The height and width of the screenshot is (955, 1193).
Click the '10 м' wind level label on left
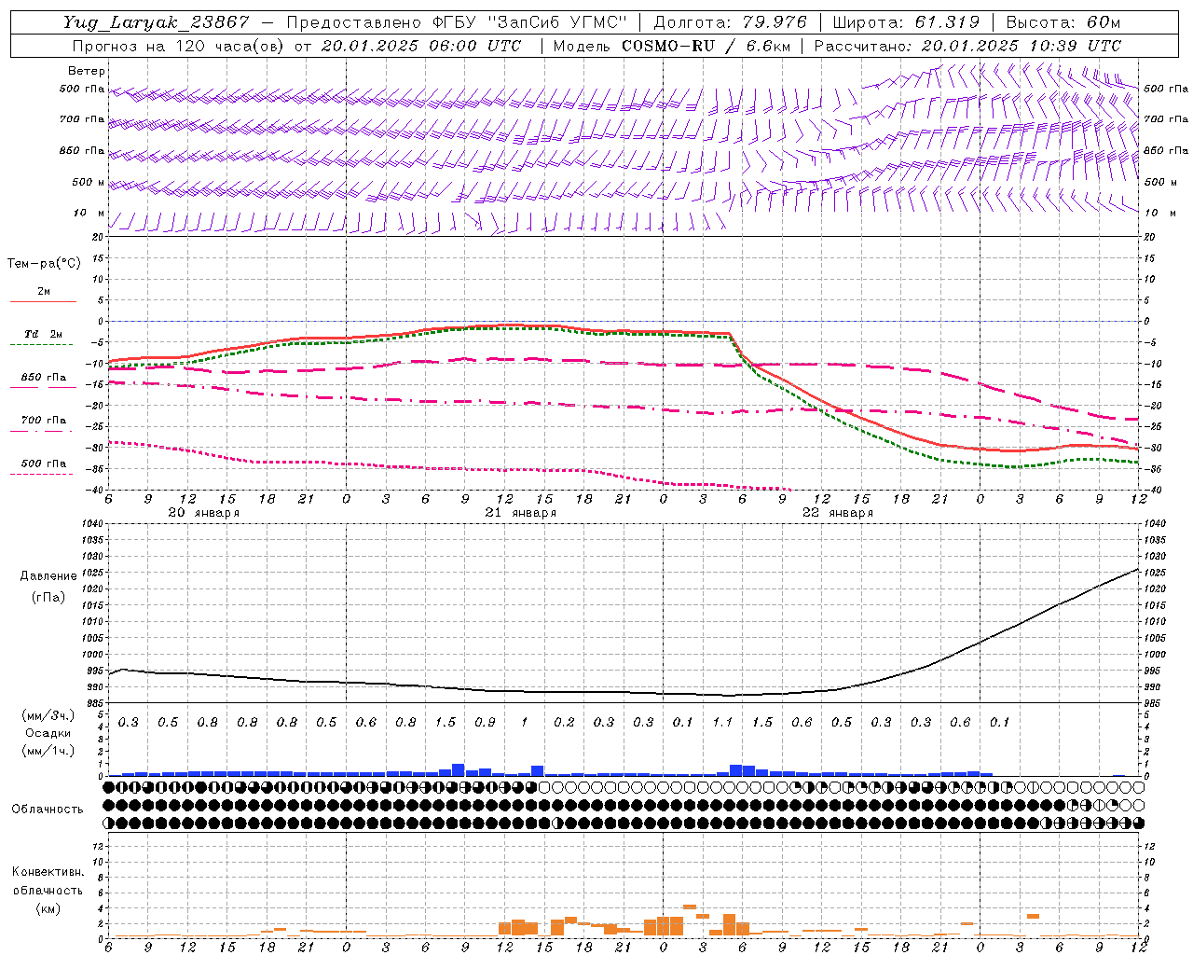pyautogui.click(x=89, y=213)
